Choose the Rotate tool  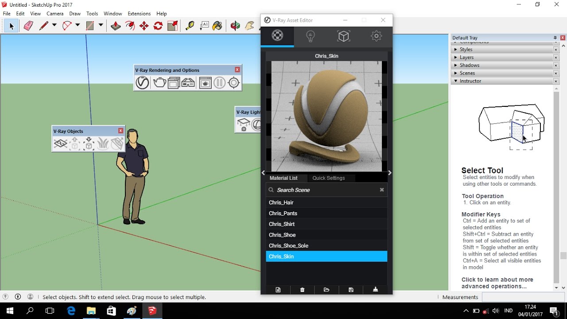[x=158, y=26]
